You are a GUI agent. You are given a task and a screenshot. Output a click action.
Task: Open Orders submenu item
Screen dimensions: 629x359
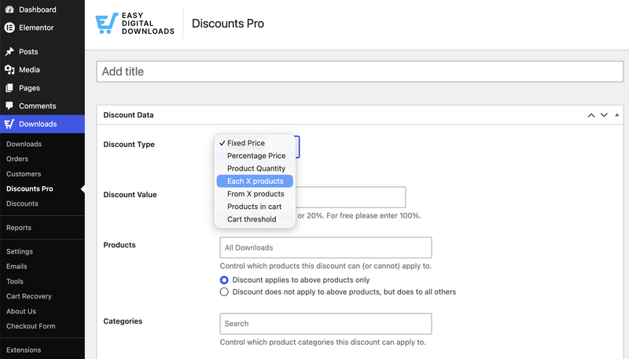click(17, 159)
